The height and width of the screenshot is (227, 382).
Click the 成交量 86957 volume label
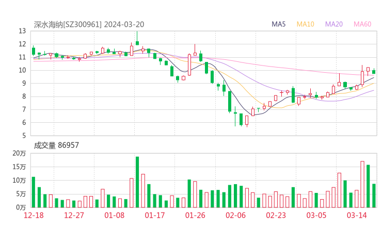coord(56,145)
